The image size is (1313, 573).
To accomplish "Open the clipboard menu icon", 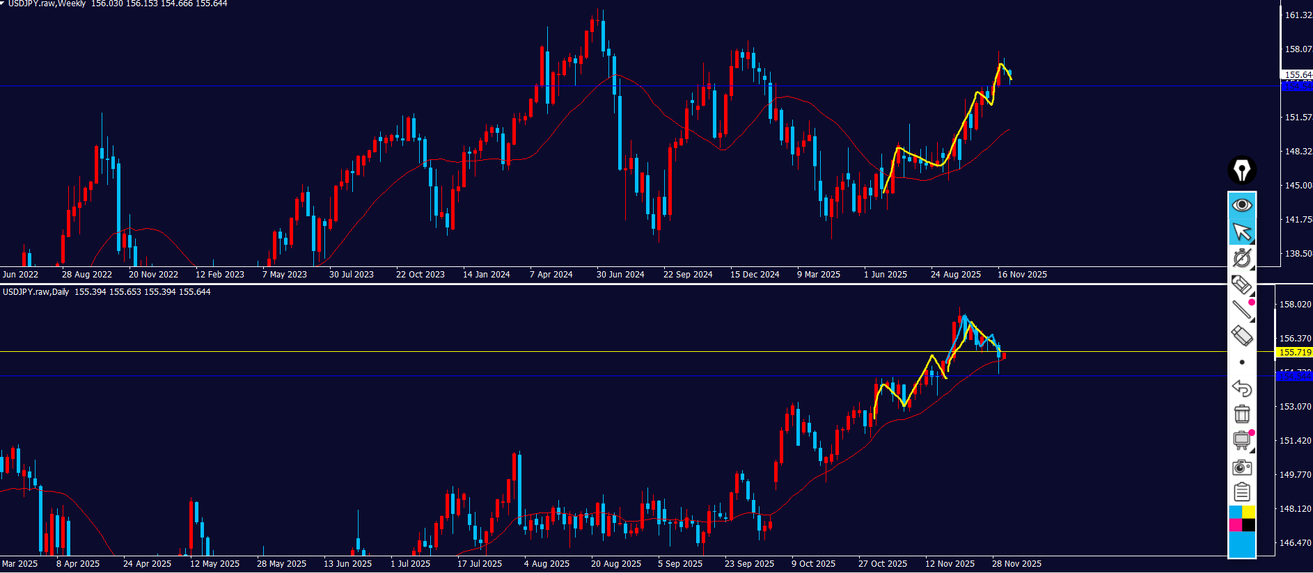I will [1241, 492].
